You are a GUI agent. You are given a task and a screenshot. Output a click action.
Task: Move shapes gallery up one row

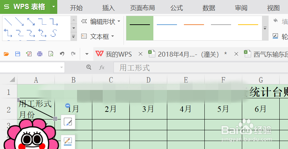[74, 20]
